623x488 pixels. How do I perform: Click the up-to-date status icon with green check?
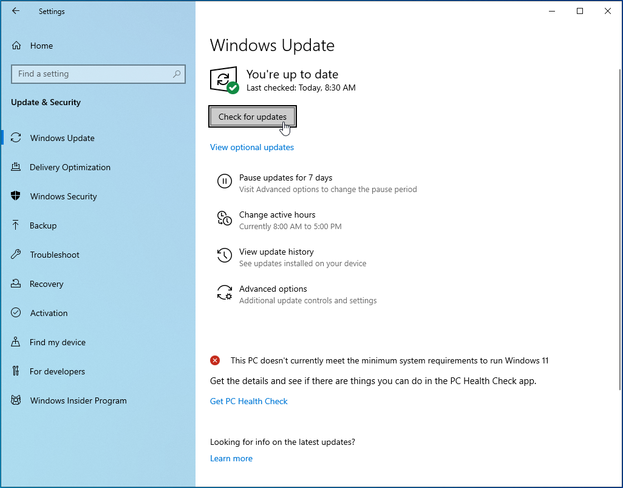pyautogui.click(x=225, y=80)
